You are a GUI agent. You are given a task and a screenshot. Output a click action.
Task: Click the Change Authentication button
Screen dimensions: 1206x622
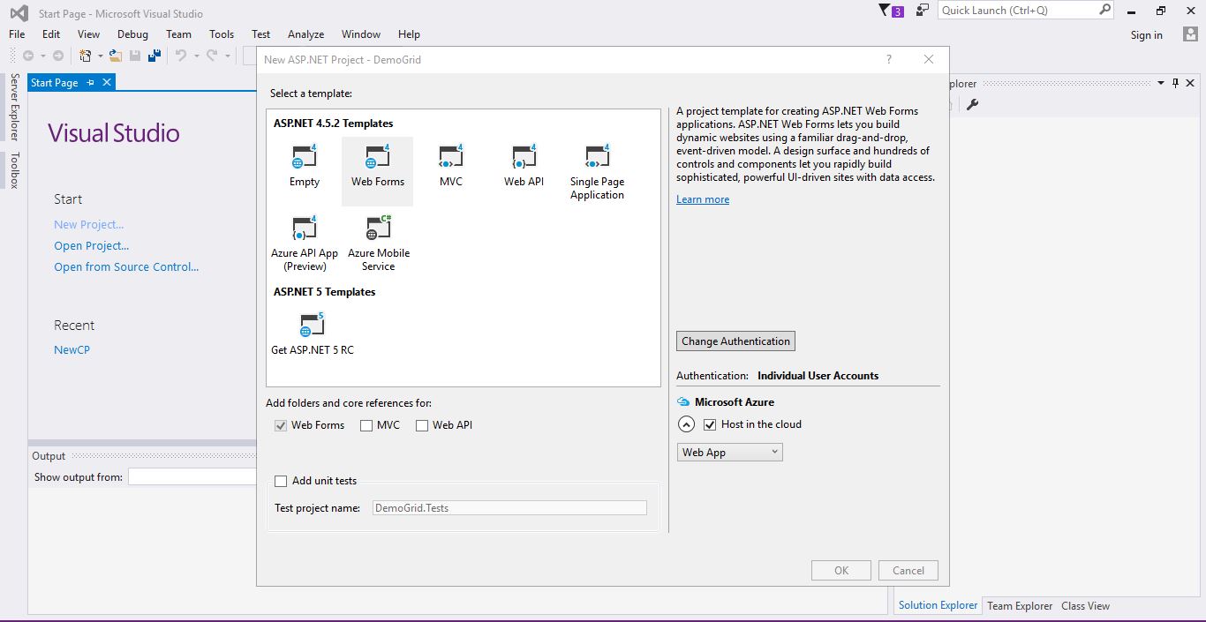click(735, 341)
